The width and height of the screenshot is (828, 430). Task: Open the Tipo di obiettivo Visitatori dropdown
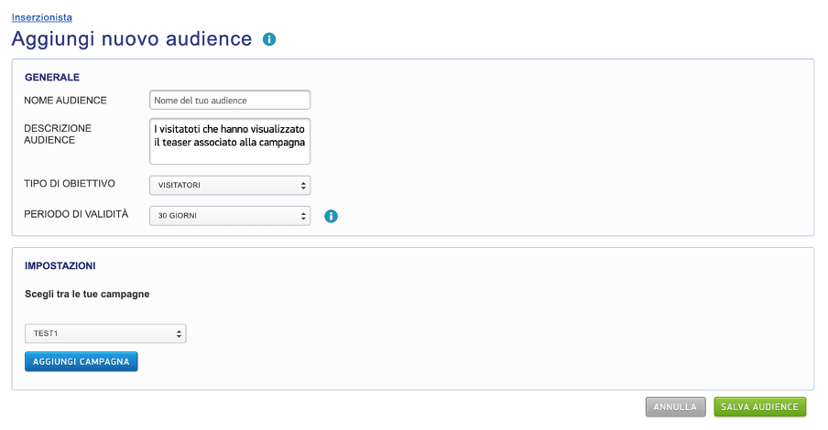point(230,186)
